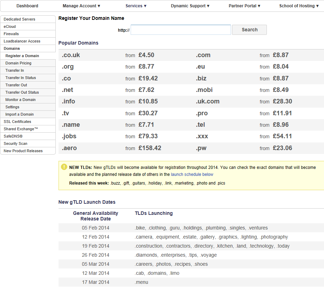Click the yellow exclamation notice icon

coord(64,167)
